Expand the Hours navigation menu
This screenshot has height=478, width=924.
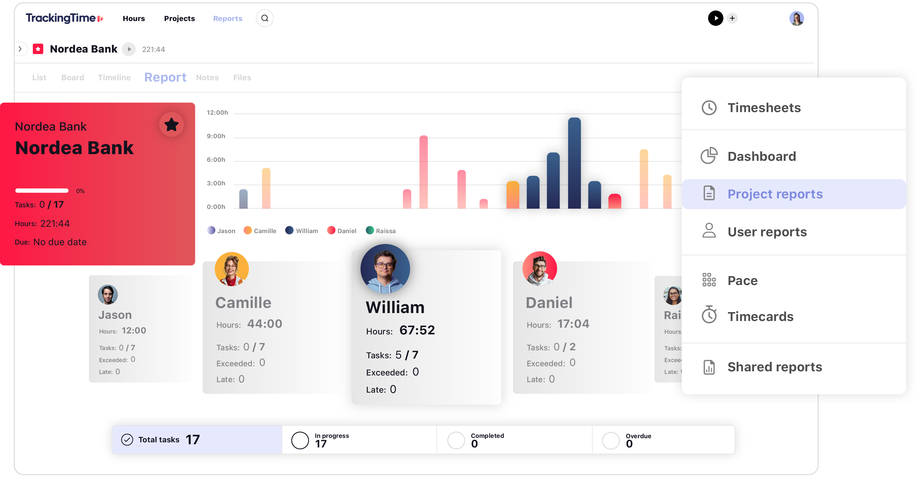(134, 18)
